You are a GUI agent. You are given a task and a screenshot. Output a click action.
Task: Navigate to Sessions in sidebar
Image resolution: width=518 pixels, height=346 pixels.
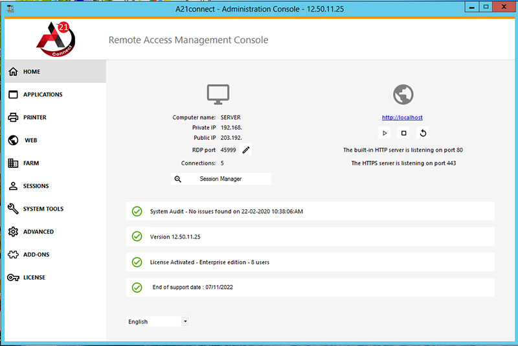(36, 186)
